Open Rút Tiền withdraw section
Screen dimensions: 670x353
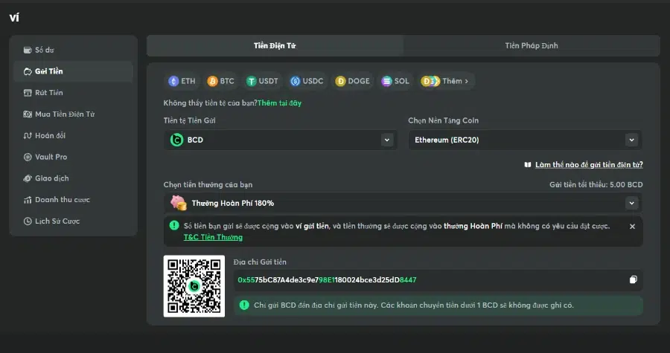tap(73, 92)
